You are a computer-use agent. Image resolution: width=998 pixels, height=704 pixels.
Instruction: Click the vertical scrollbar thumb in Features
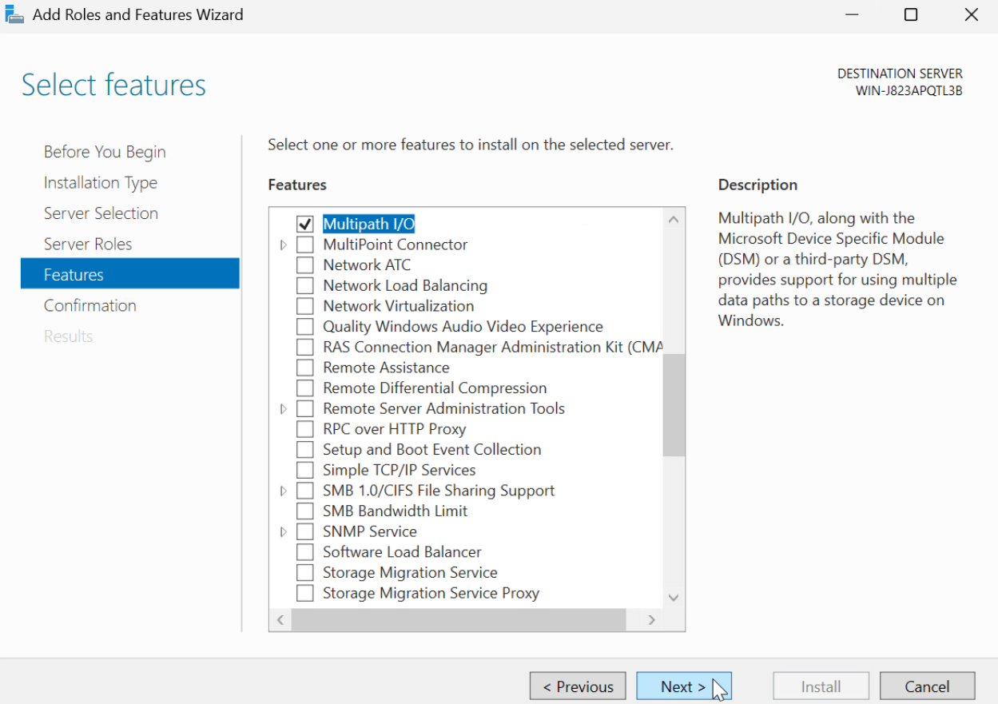(x=674, y=405)
